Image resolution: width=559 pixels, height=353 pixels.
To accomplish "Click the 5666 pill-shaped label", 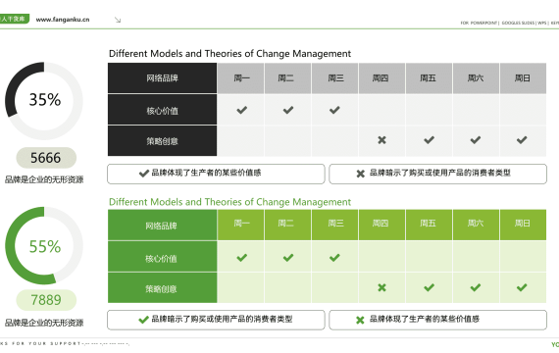I will 46,158.
